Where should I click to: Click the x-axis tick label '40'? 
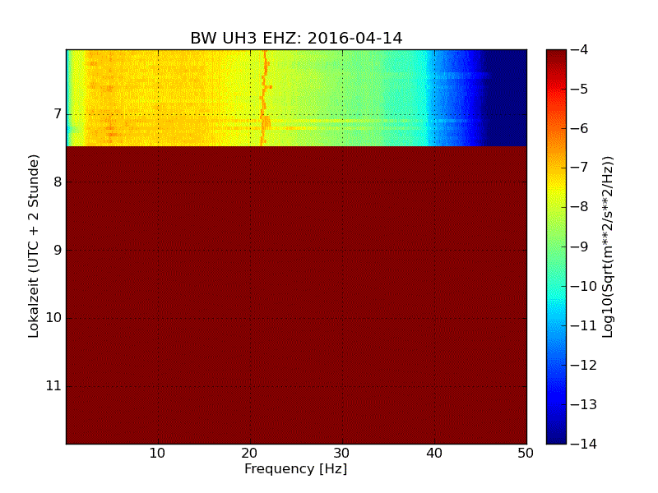(x=434, y=454)
